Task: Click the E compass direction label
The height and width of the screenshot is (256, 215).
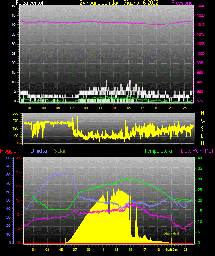Action: tap(202, 136)
